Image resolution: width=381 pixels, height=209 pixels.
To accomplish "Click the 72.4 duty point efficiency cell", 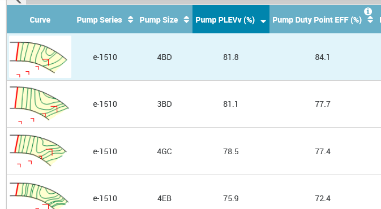I will (323, 198).
